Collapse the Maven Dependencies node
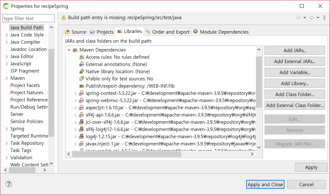The width and height of the screenshot is (330, 195). click(69, 50)
